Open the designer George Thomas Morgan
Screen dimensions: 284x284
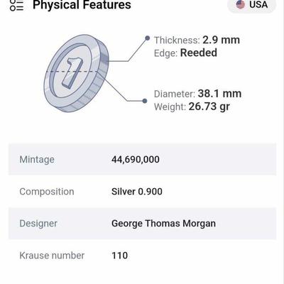pos(163,224)
